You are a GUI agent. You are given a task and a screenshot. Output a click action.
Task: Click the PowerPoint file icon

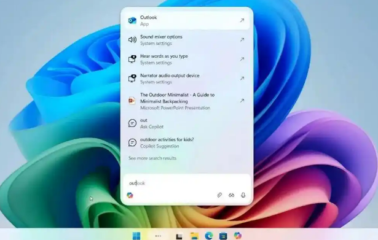[x=132, y=101]
